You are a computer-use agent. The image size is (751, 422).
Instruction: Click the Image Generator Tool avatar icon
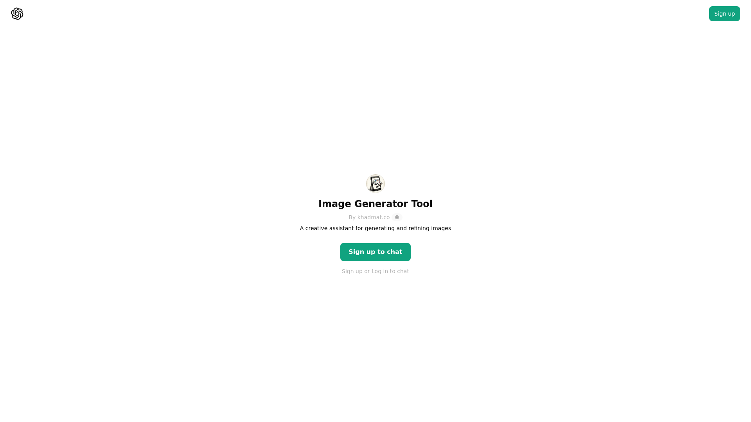point(375,183)
